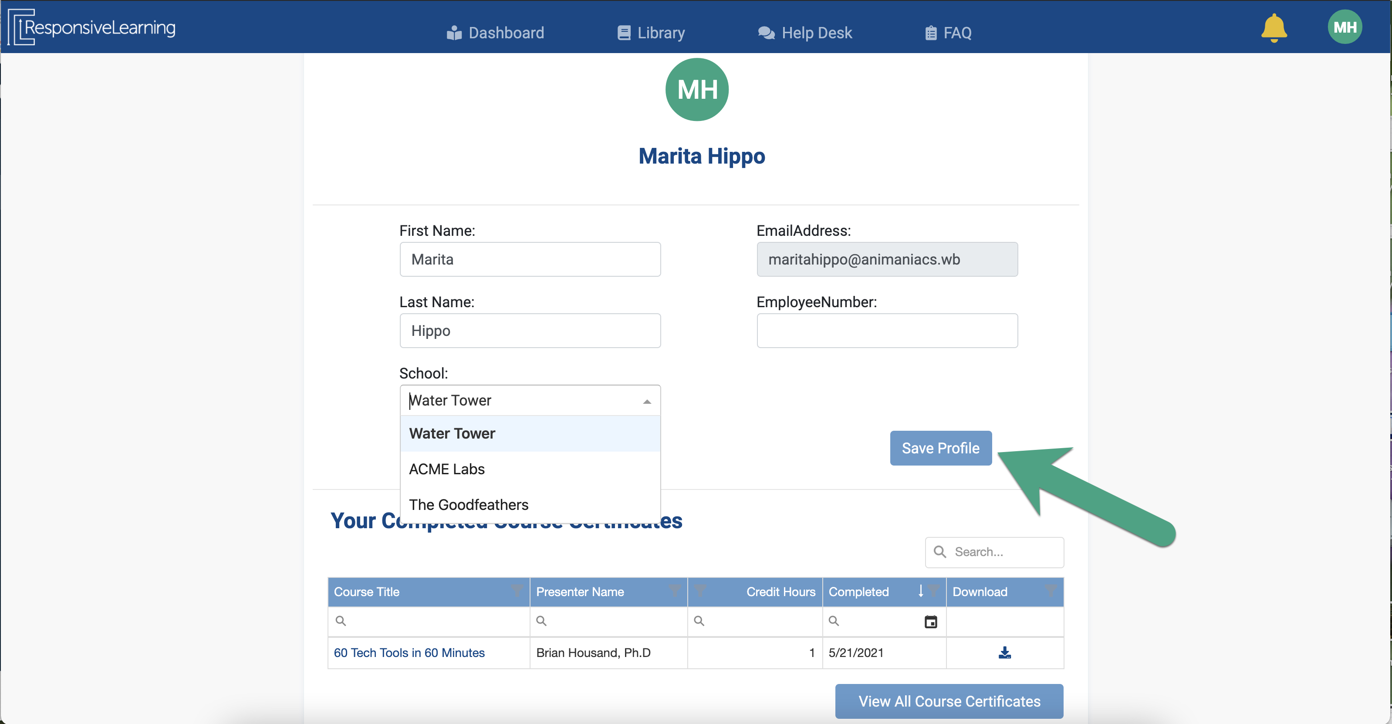Image resolution: width=1392 pixels, height=724 pixels.
Task: Click the ResponsiveLearning logo
Action: tap(92, 27)
